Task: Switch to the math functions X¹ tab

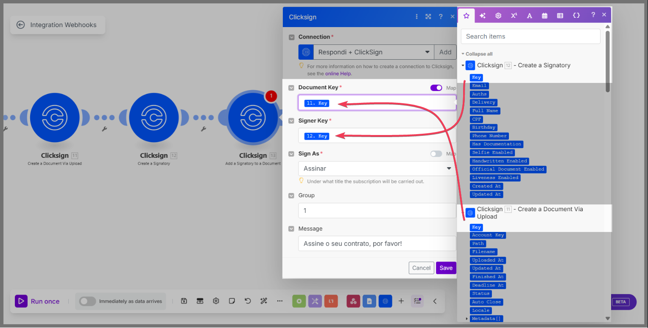Action: tap(514, 16)
